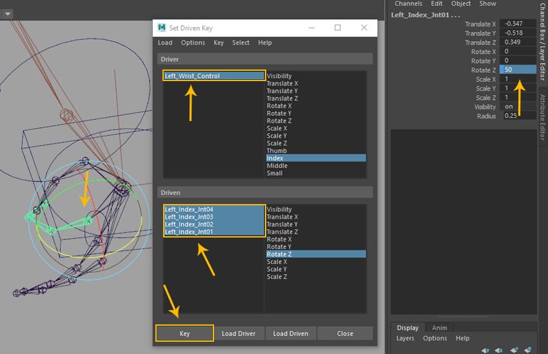Click the move layer up icon
Image resolution: width=548 pixels, height=354 pixels.
(485, 349)
